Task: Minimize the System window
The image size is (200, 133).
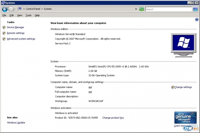Action: coord(189,3)
